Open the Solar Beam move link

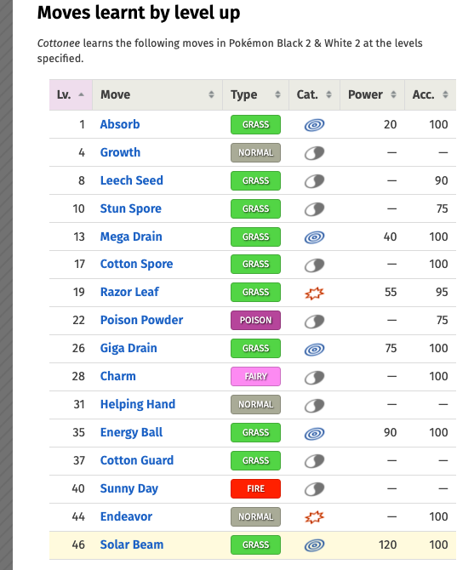(x=132, y=544)
